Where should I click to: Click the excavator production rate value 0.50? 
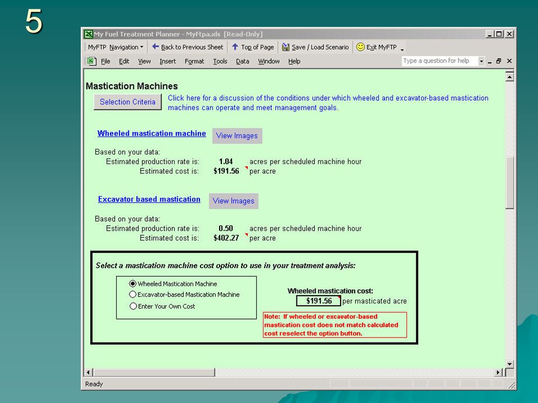pyautogui.click(x=226, y=228)
